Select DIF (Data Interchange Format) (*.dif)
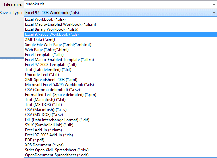Screen dimensions: 217x158 (120, 120)
